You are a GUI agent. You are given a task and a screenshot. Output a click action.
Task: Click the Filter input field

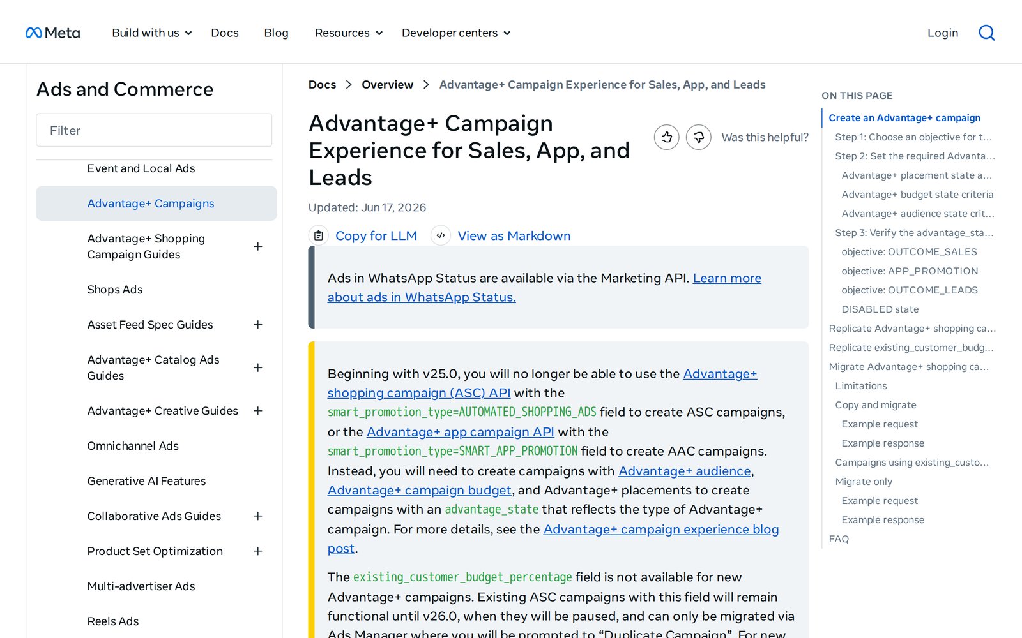pyautogui.click(x=154, y=130)
